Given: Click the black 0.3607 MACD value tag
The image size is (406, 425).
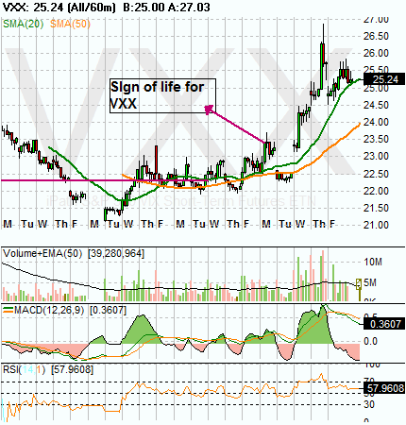Looking at the screenshot, I should click(x=384, y=324).
